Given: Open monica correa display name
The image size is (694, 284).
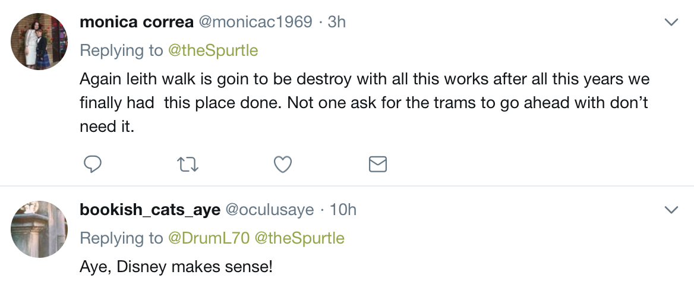Looking at the screenshot, I should point(137,21).
